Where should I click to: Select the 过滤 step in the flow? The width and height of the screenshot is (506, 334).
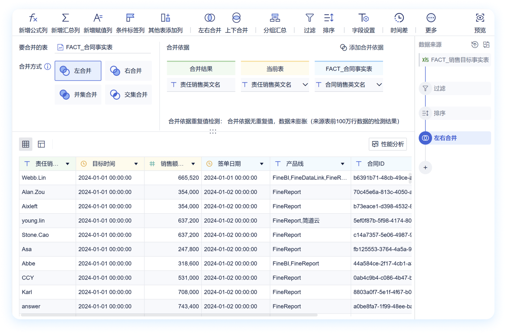tap(455, 88)
